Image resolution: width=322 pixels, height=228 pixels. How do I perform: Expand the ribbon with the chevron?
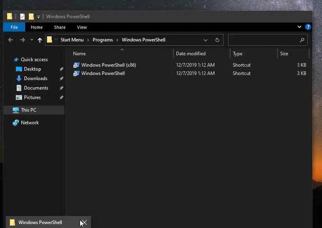tap(300, 27)
